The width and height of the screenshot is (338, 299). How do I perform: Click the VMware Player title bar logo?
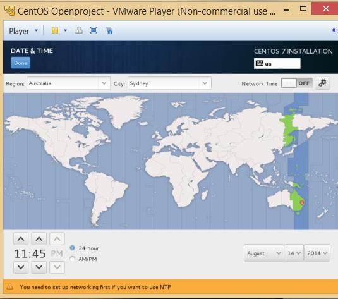click(x=9, y=11)
